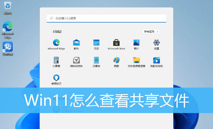Click the search magnifier icon
Image resolution: width=213 pixels, height=129 pixels.
[x=52, y=18]
